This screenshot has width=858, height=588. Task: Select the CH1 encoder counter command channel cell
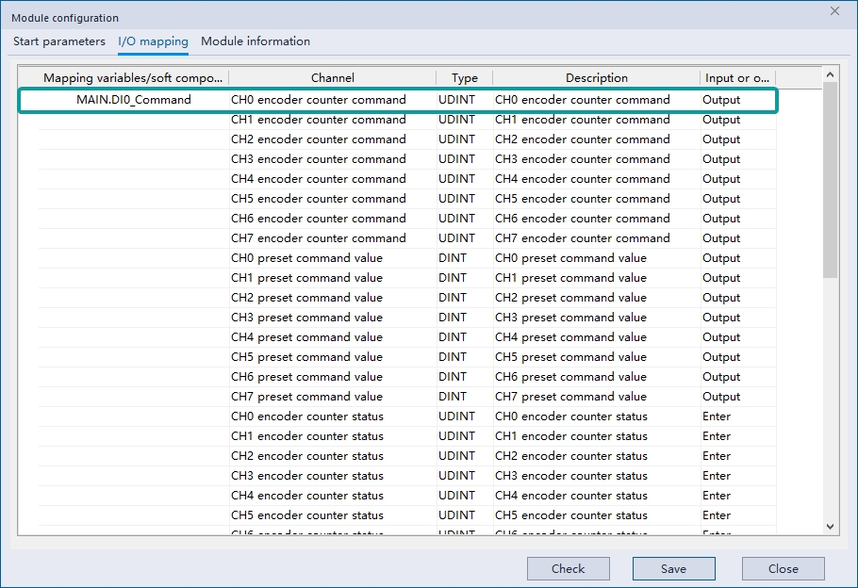pyautogui.click(x=333, y=120)
